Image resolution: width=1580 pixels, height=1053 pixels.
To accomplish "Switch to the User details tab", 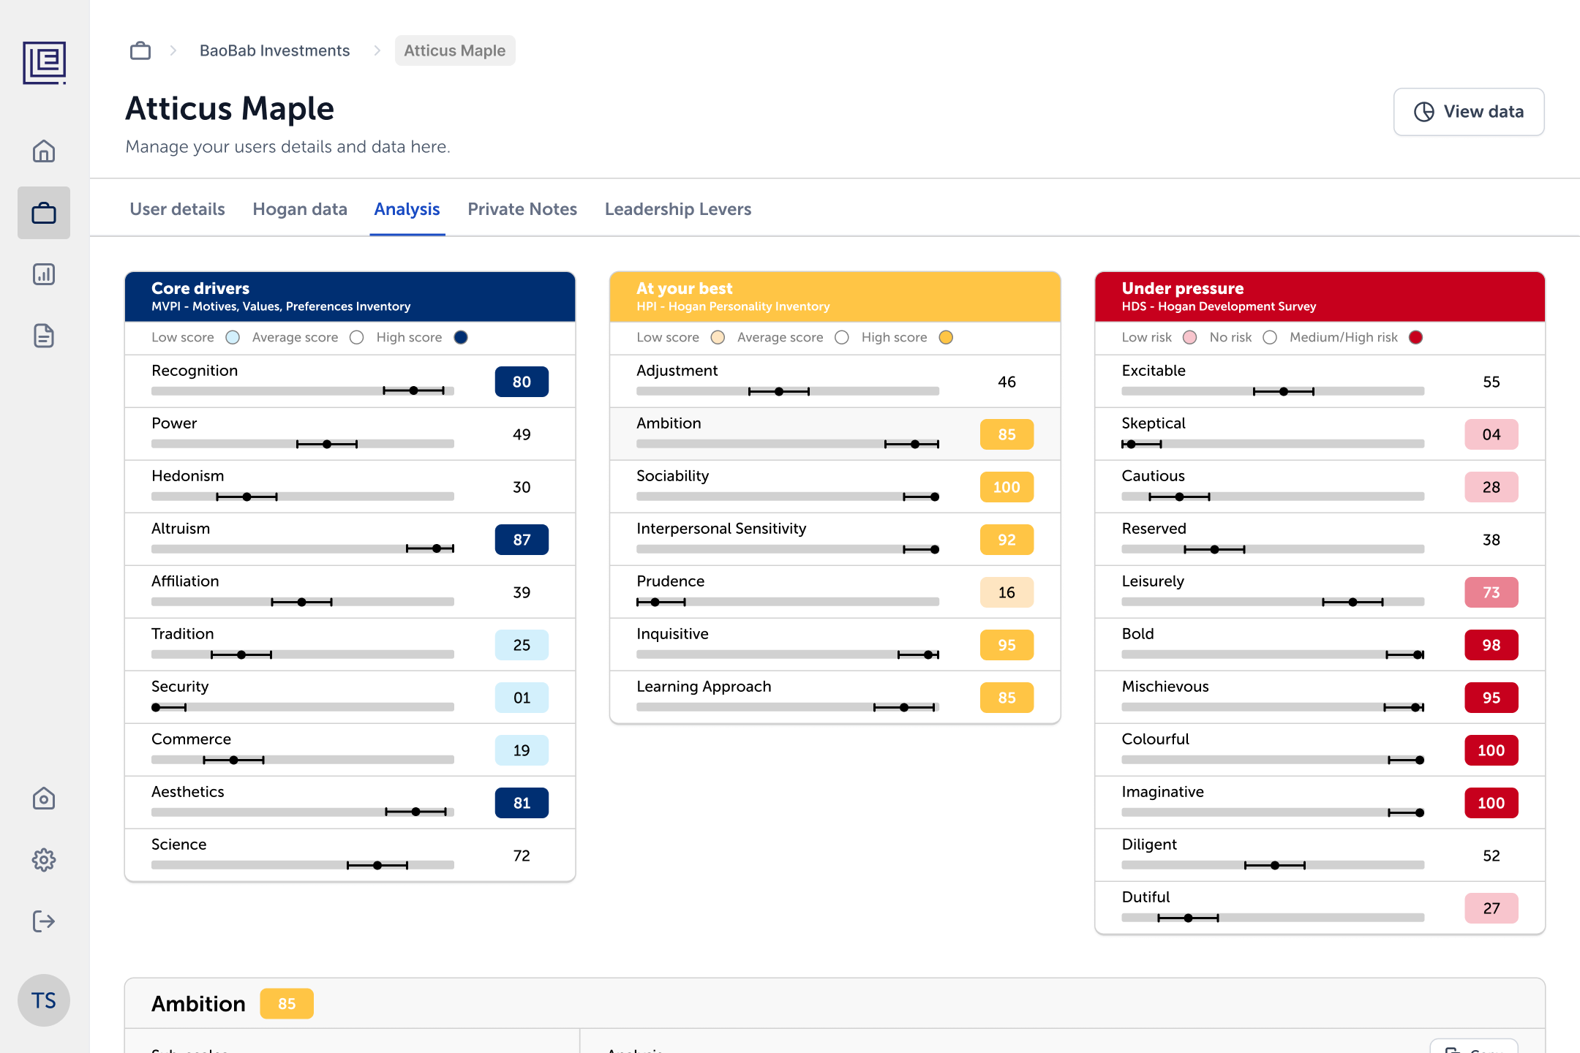I will tap(178, 209).
